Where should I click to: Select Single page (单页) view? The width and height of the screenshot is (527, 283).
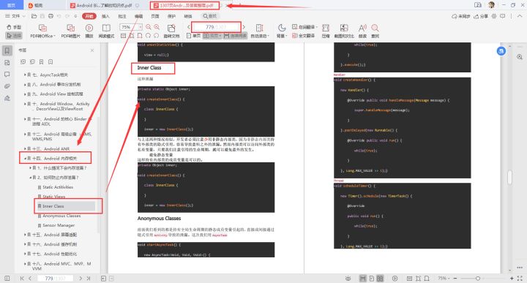(193, 36)
